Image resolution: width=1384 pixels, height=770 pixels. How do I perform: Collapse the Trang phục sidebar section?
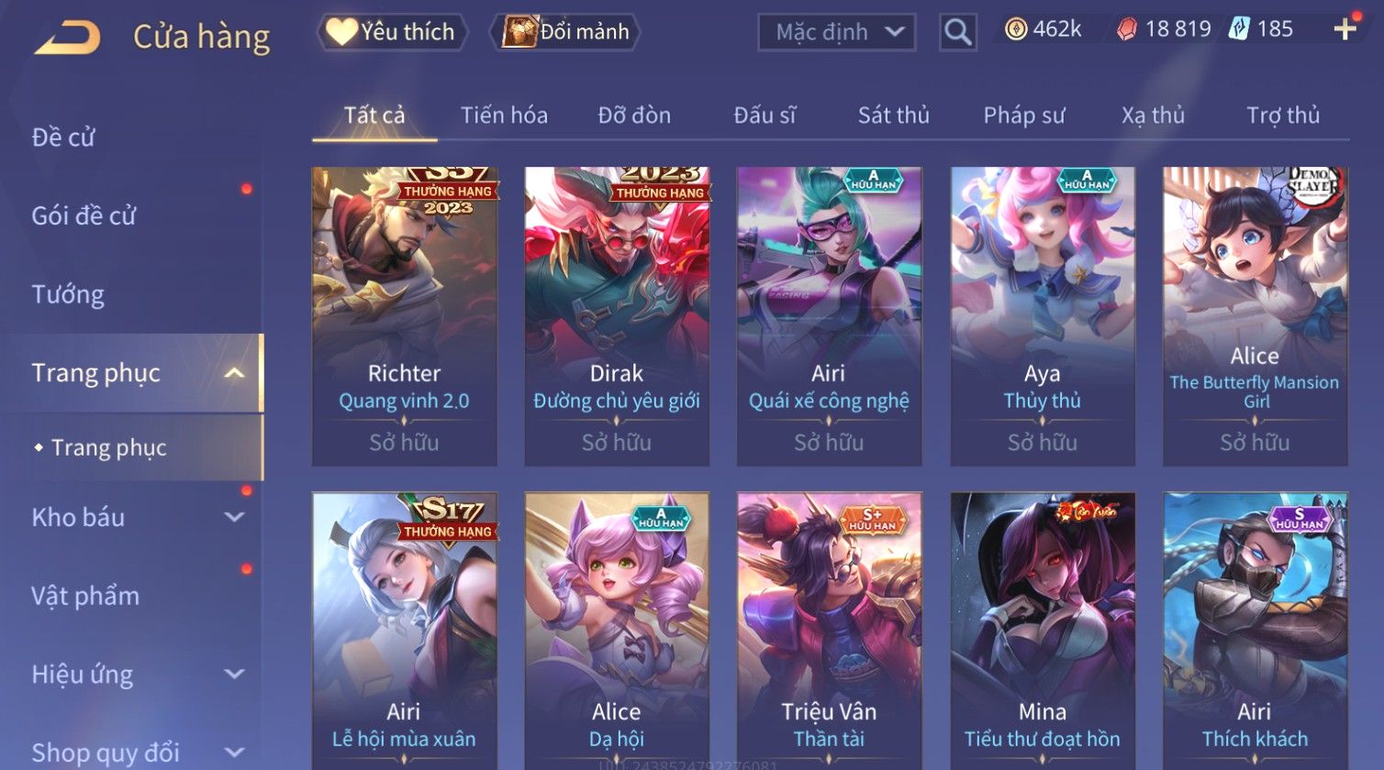coord(234,373)
